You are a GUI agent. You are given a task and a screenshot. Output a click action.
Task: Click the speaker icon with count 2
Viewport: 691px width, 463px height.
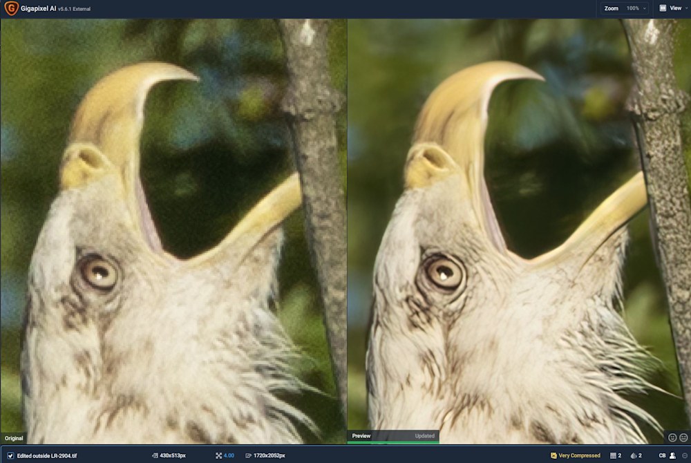coord(633,455)
